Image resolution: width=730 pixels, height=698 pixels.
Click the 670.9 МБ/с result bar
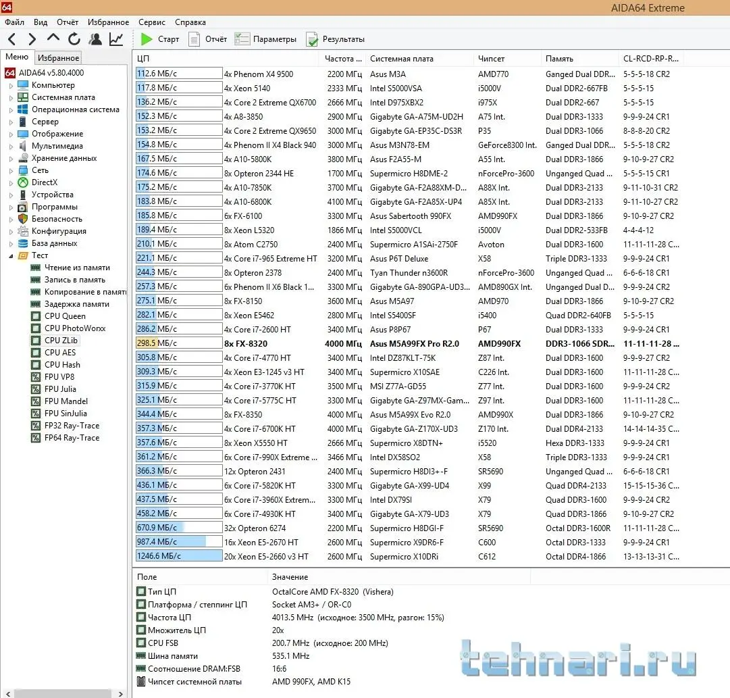tap(179, 528)
